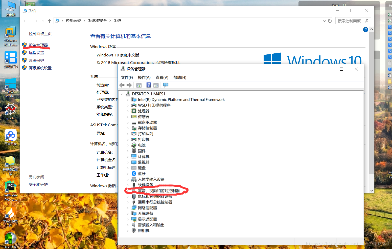Open the 查看(V) menu
This screenshot has height=249, width=392.
(162, 77)
